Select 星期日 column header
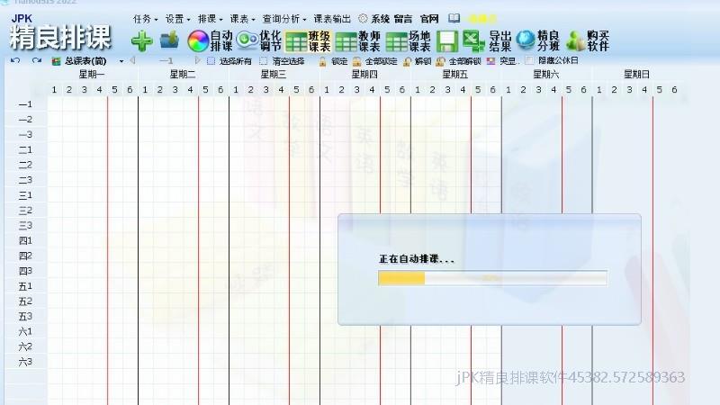Screen dimensions: 720x405 pyautogui.click(x=636, y=74)
